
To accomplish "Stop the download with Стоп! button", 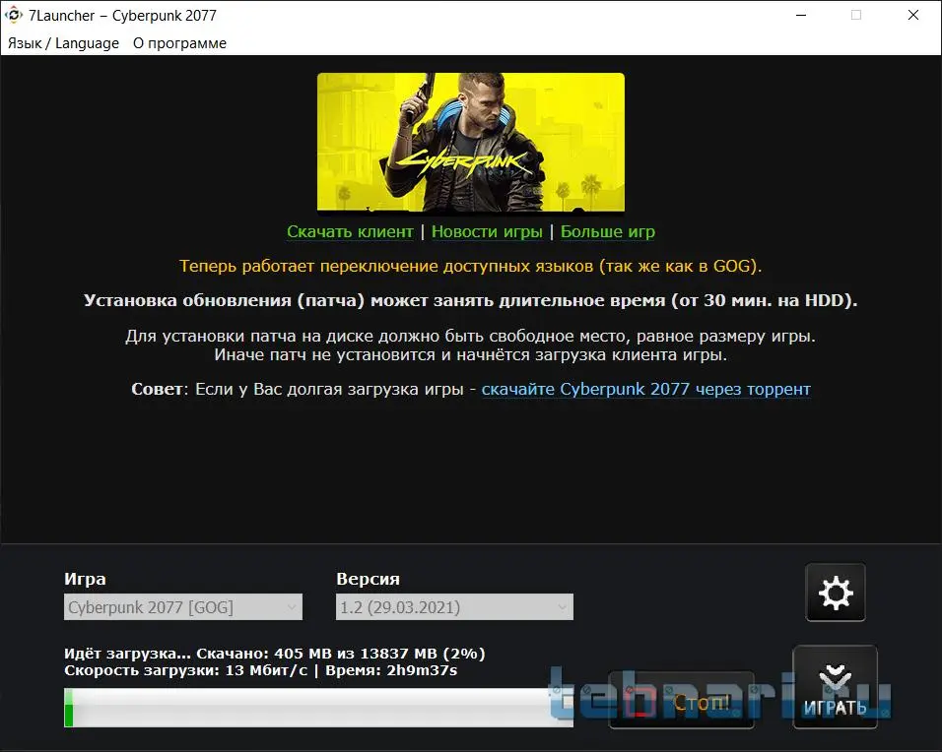I will coord(681,701).
